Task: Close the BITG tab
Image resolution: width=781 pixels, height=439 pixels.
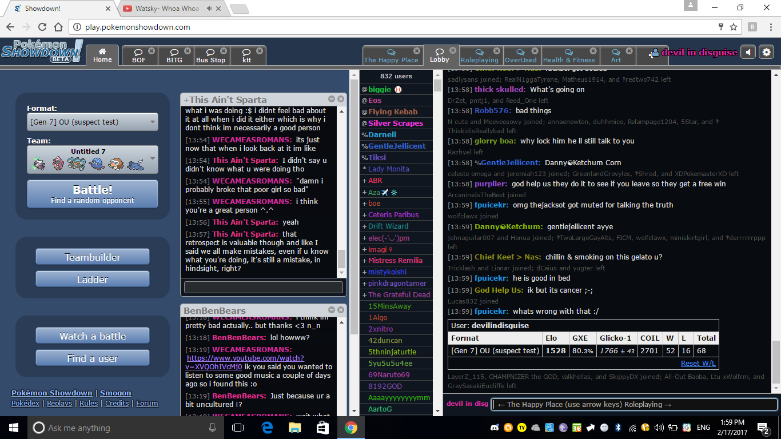Action: point(187,51)
